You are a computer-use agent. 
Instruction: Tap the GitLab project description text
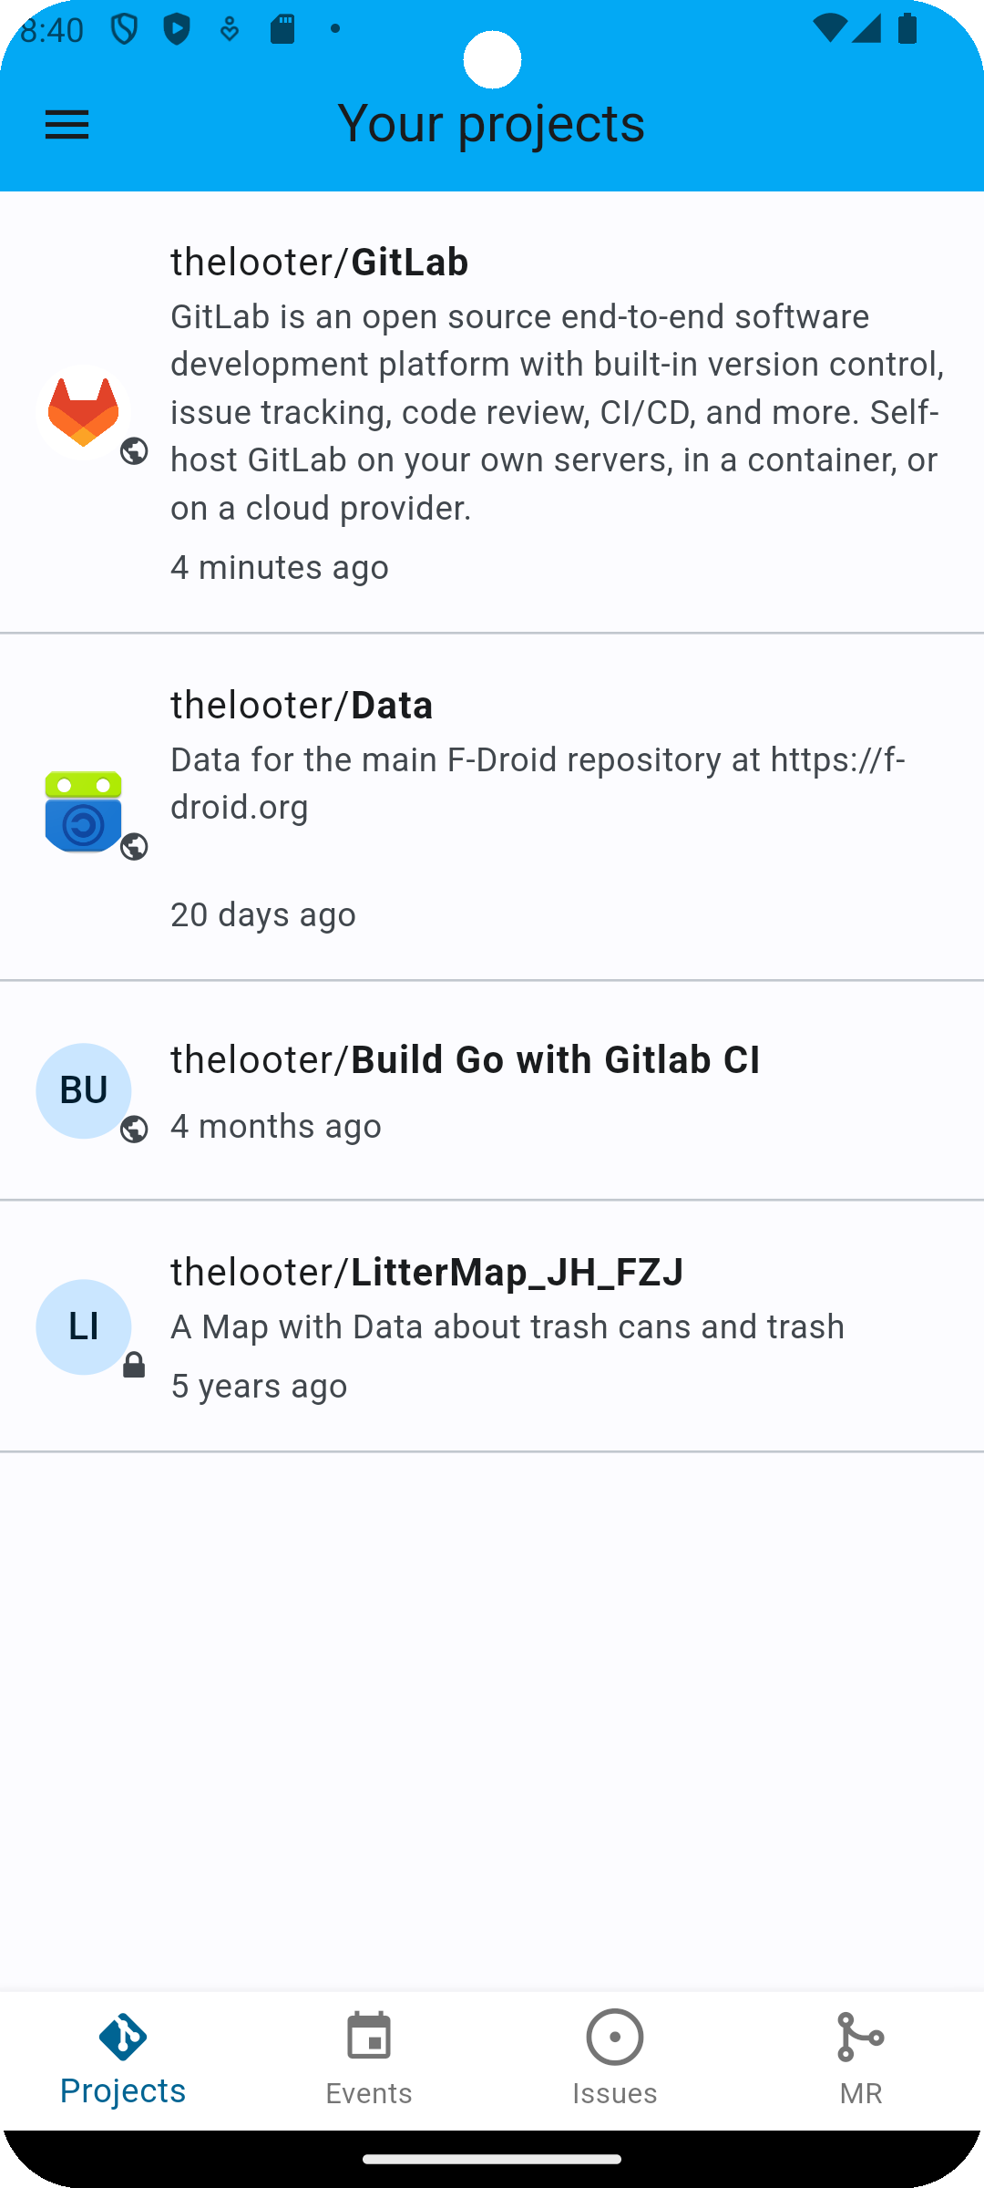558,412
